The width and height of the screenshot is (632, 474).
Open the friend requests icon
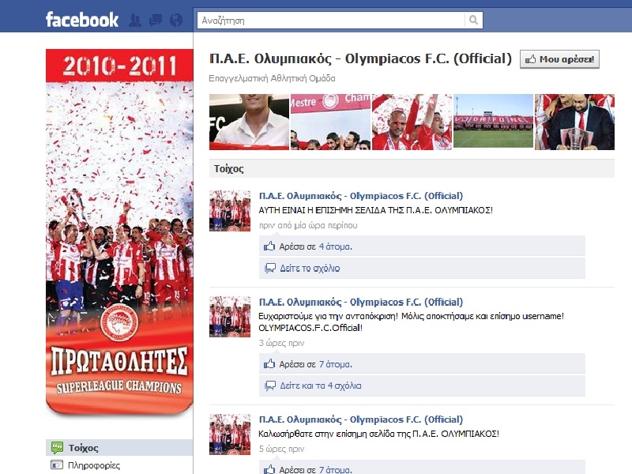(x=135, y=21)
